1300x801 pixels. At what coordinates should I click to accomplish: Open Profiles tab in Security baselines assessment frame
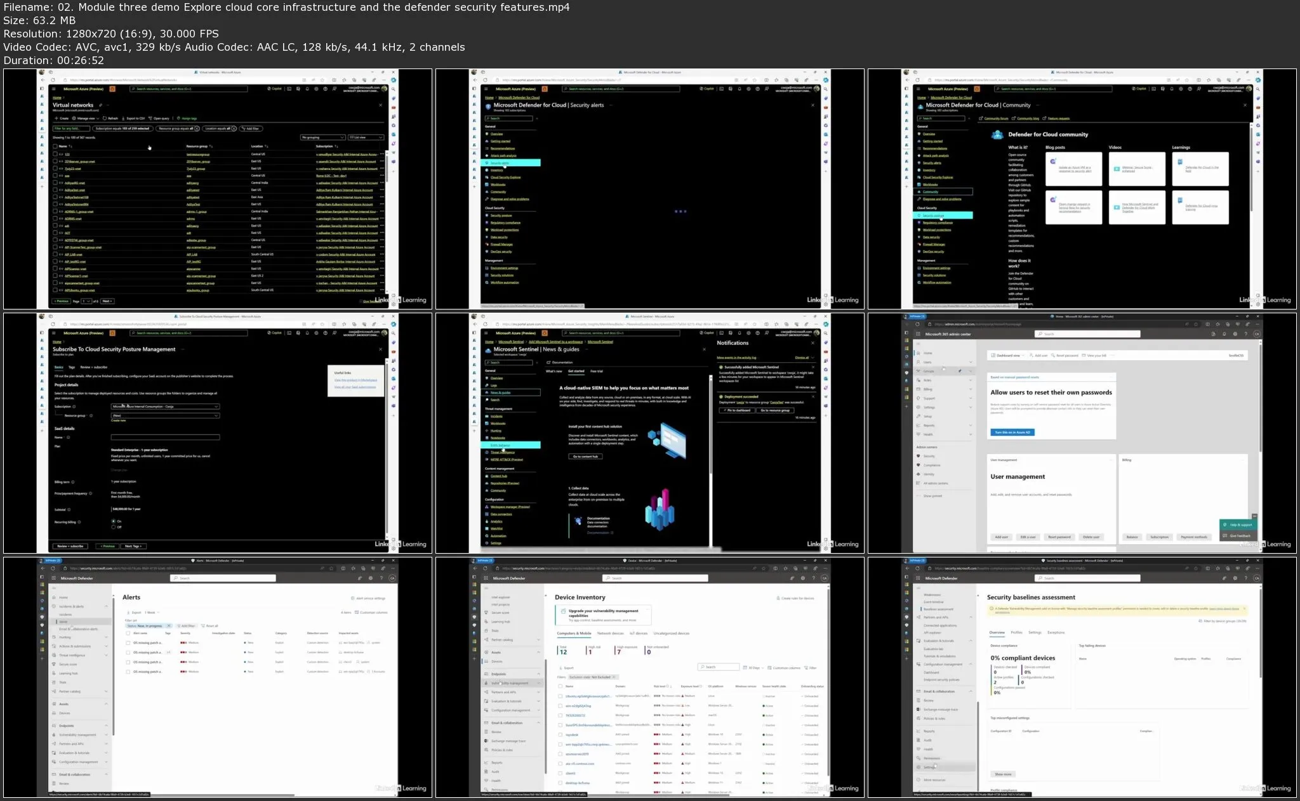(x=1016, y=632)
